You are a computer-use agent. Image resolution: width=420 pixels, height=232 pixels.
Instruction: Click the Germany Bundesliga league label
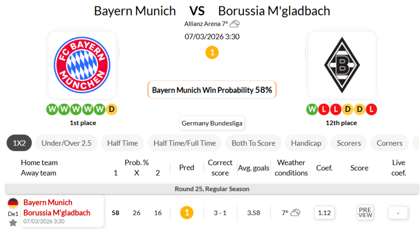point(212,123)
